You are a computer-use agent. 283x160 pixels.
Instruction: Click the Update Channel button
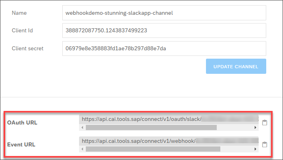[236, 66]
